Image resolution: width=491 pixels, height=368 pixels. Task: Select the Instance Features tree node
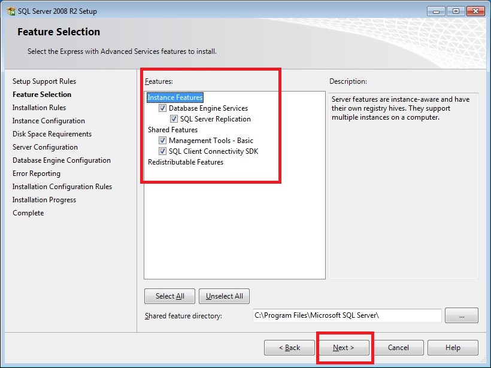[175, 98]
